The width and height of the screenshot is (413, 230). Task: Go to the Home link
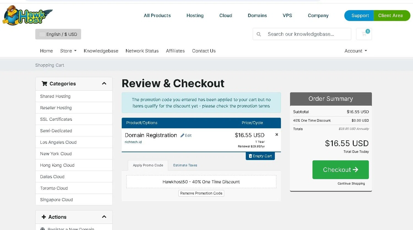pyautogui.click(x=46, y=51)
